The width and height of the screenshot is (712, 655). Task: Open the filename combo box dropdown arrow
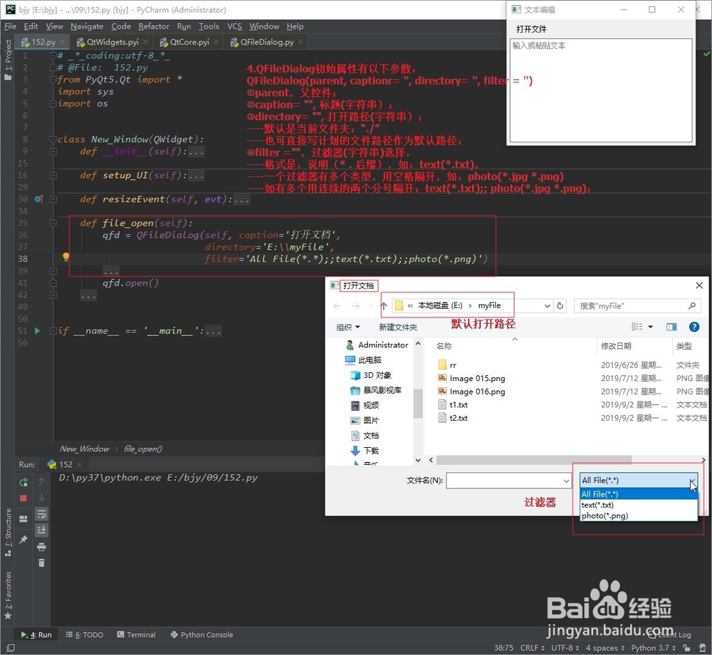point(566,481)
